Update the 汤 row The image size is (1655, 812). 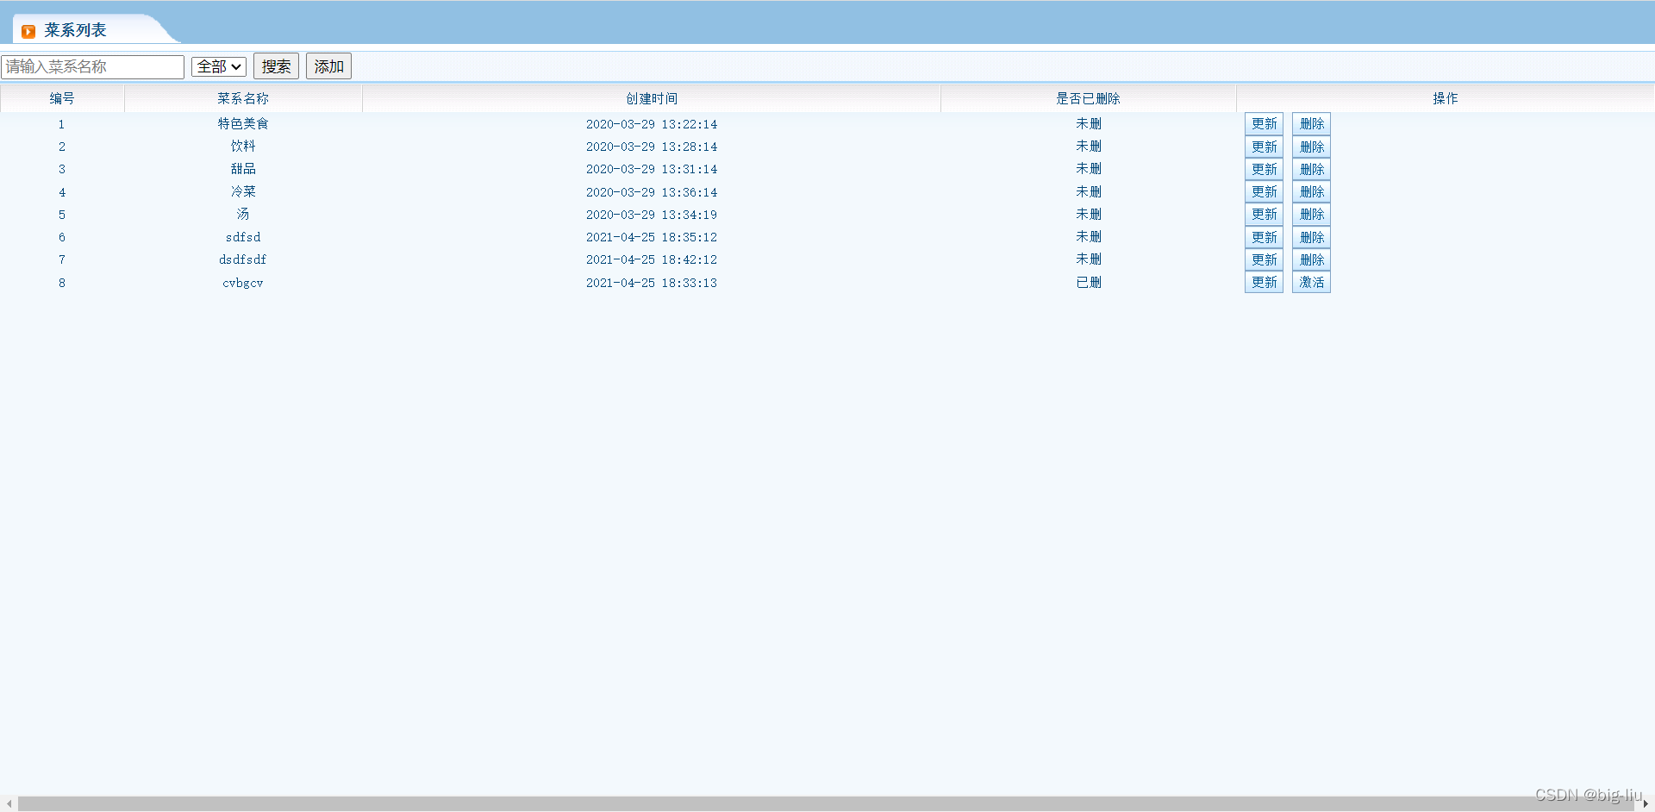1264,214
